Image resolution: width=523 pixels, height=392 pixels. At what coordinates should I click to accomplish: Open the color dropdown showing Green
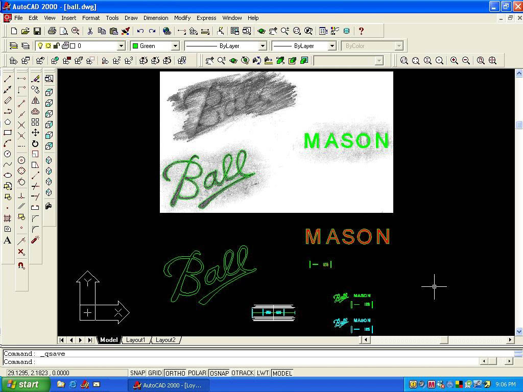pos(175,45)
